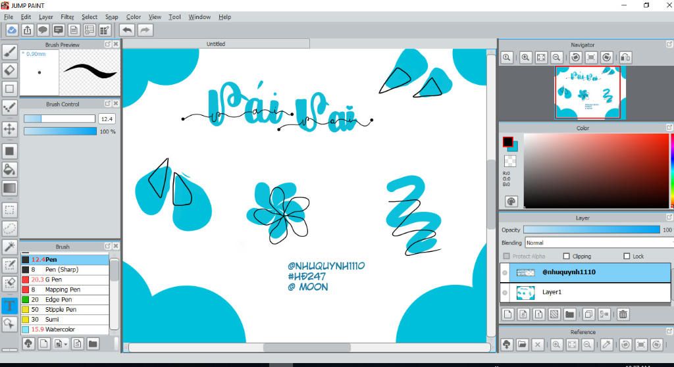
Task: Rotate canvas left in the Navigator
Action: (575, 57)
